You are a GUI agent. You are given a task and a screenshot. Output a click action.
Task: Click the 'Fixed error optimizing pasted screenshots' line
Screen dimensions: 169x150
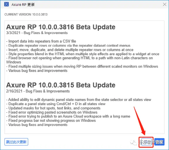pos(52,112)
